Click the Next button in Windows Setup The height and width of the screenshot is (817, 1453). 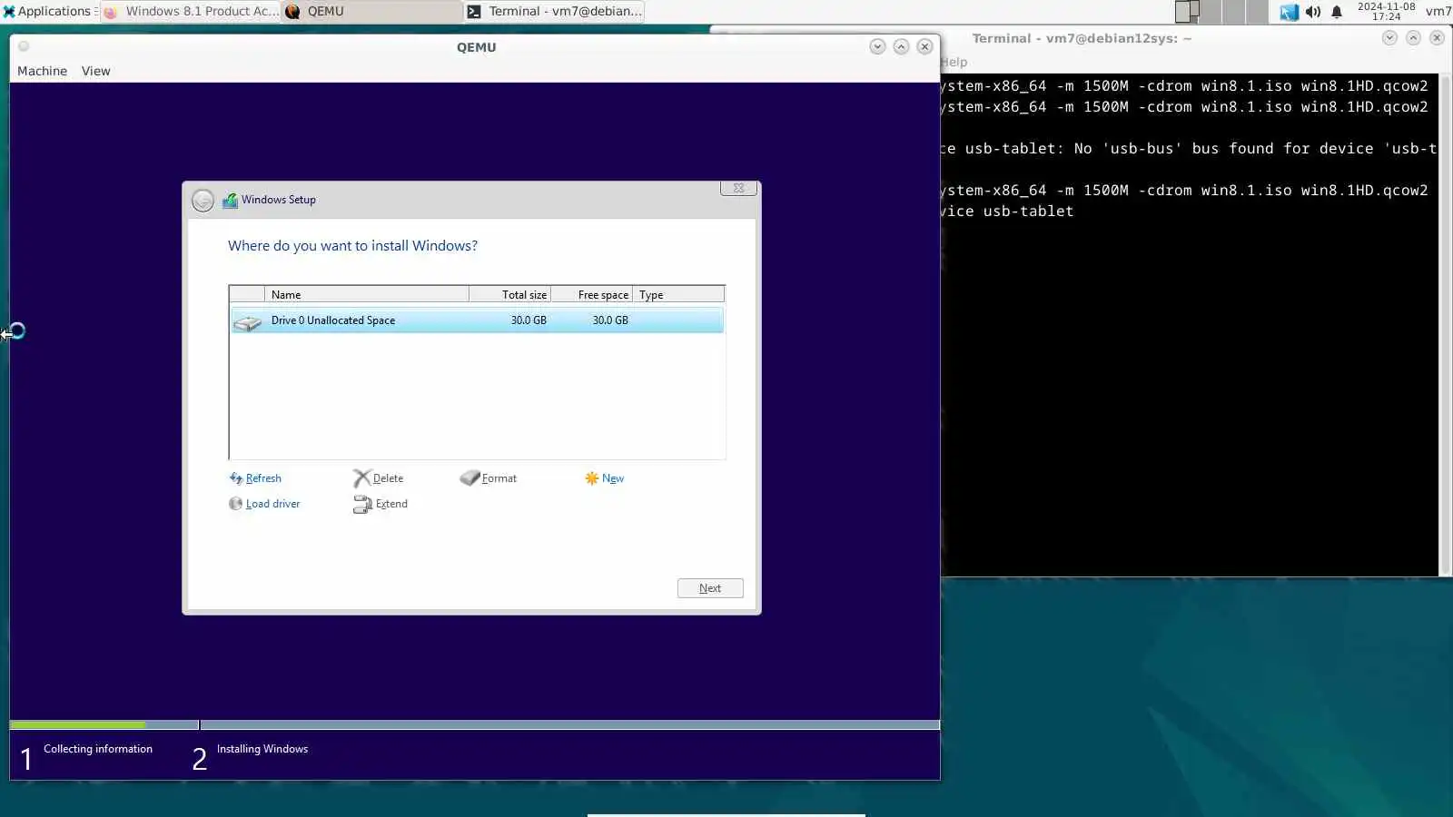point(710,588)
